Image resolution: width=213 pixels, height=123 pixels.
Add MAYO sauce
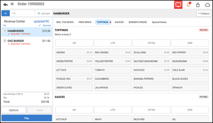(x=113, y=119)
